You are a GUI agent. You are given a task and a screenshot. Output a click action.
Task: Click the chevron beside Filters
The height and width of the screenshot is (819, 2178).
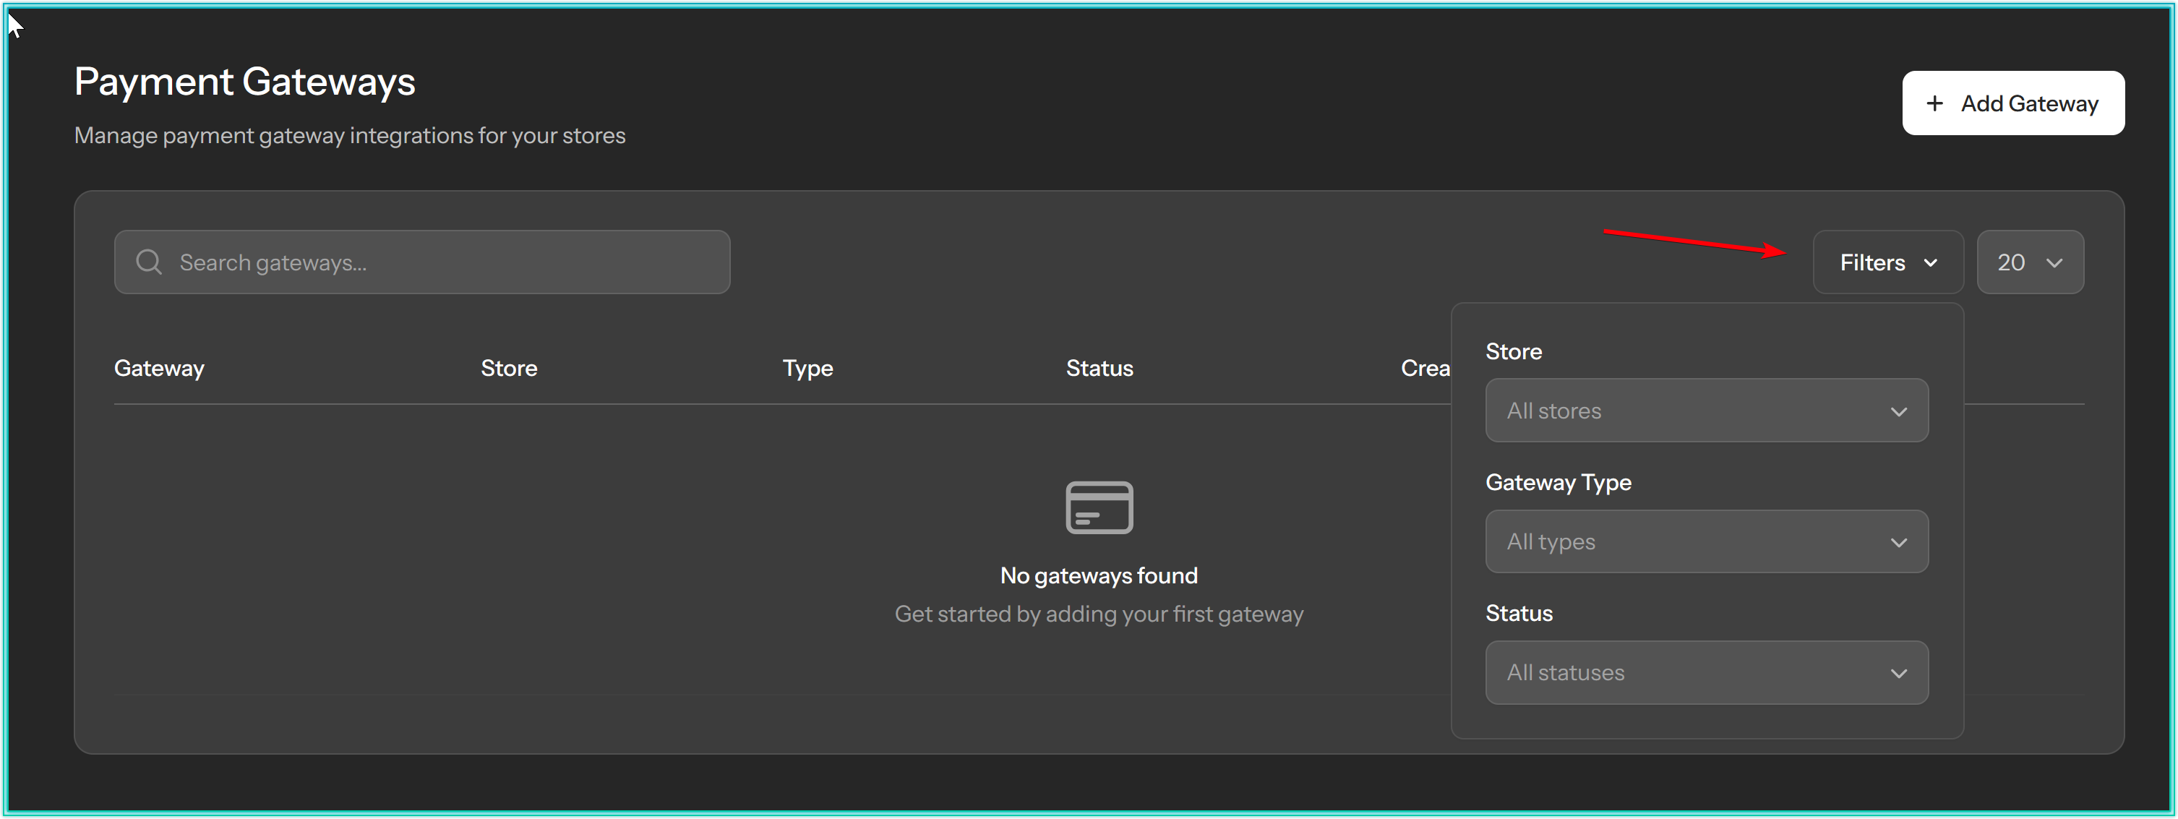tap(1930, 263)
